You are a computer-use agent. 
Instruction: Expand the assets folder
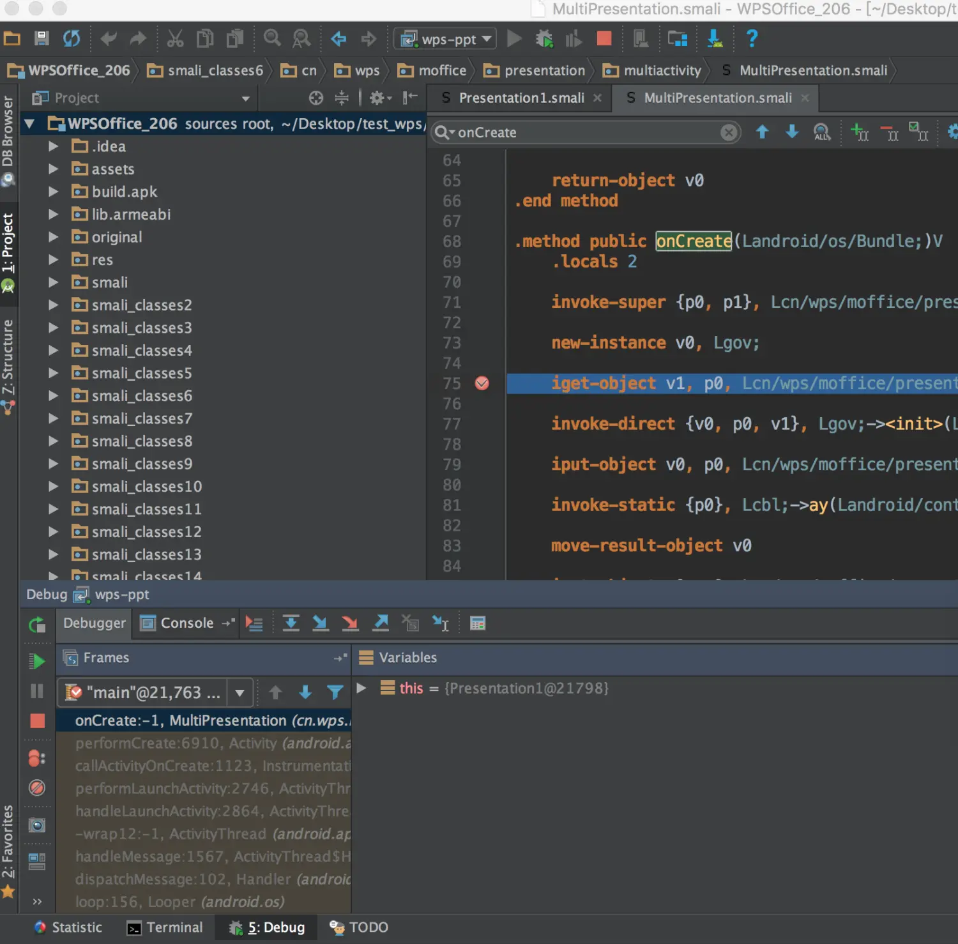54,169
